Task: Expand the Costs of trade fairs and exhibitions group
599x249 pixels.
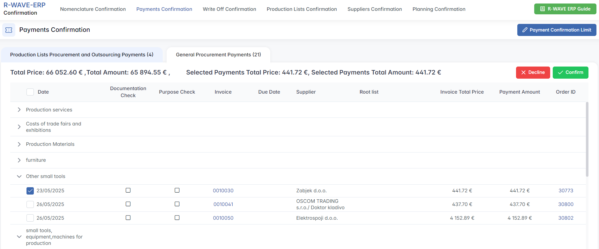Action: [19, 127]
